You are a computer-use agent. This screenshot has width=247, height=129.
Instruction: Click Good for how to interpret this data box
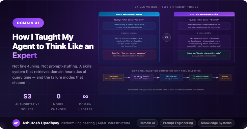(204, 55)
